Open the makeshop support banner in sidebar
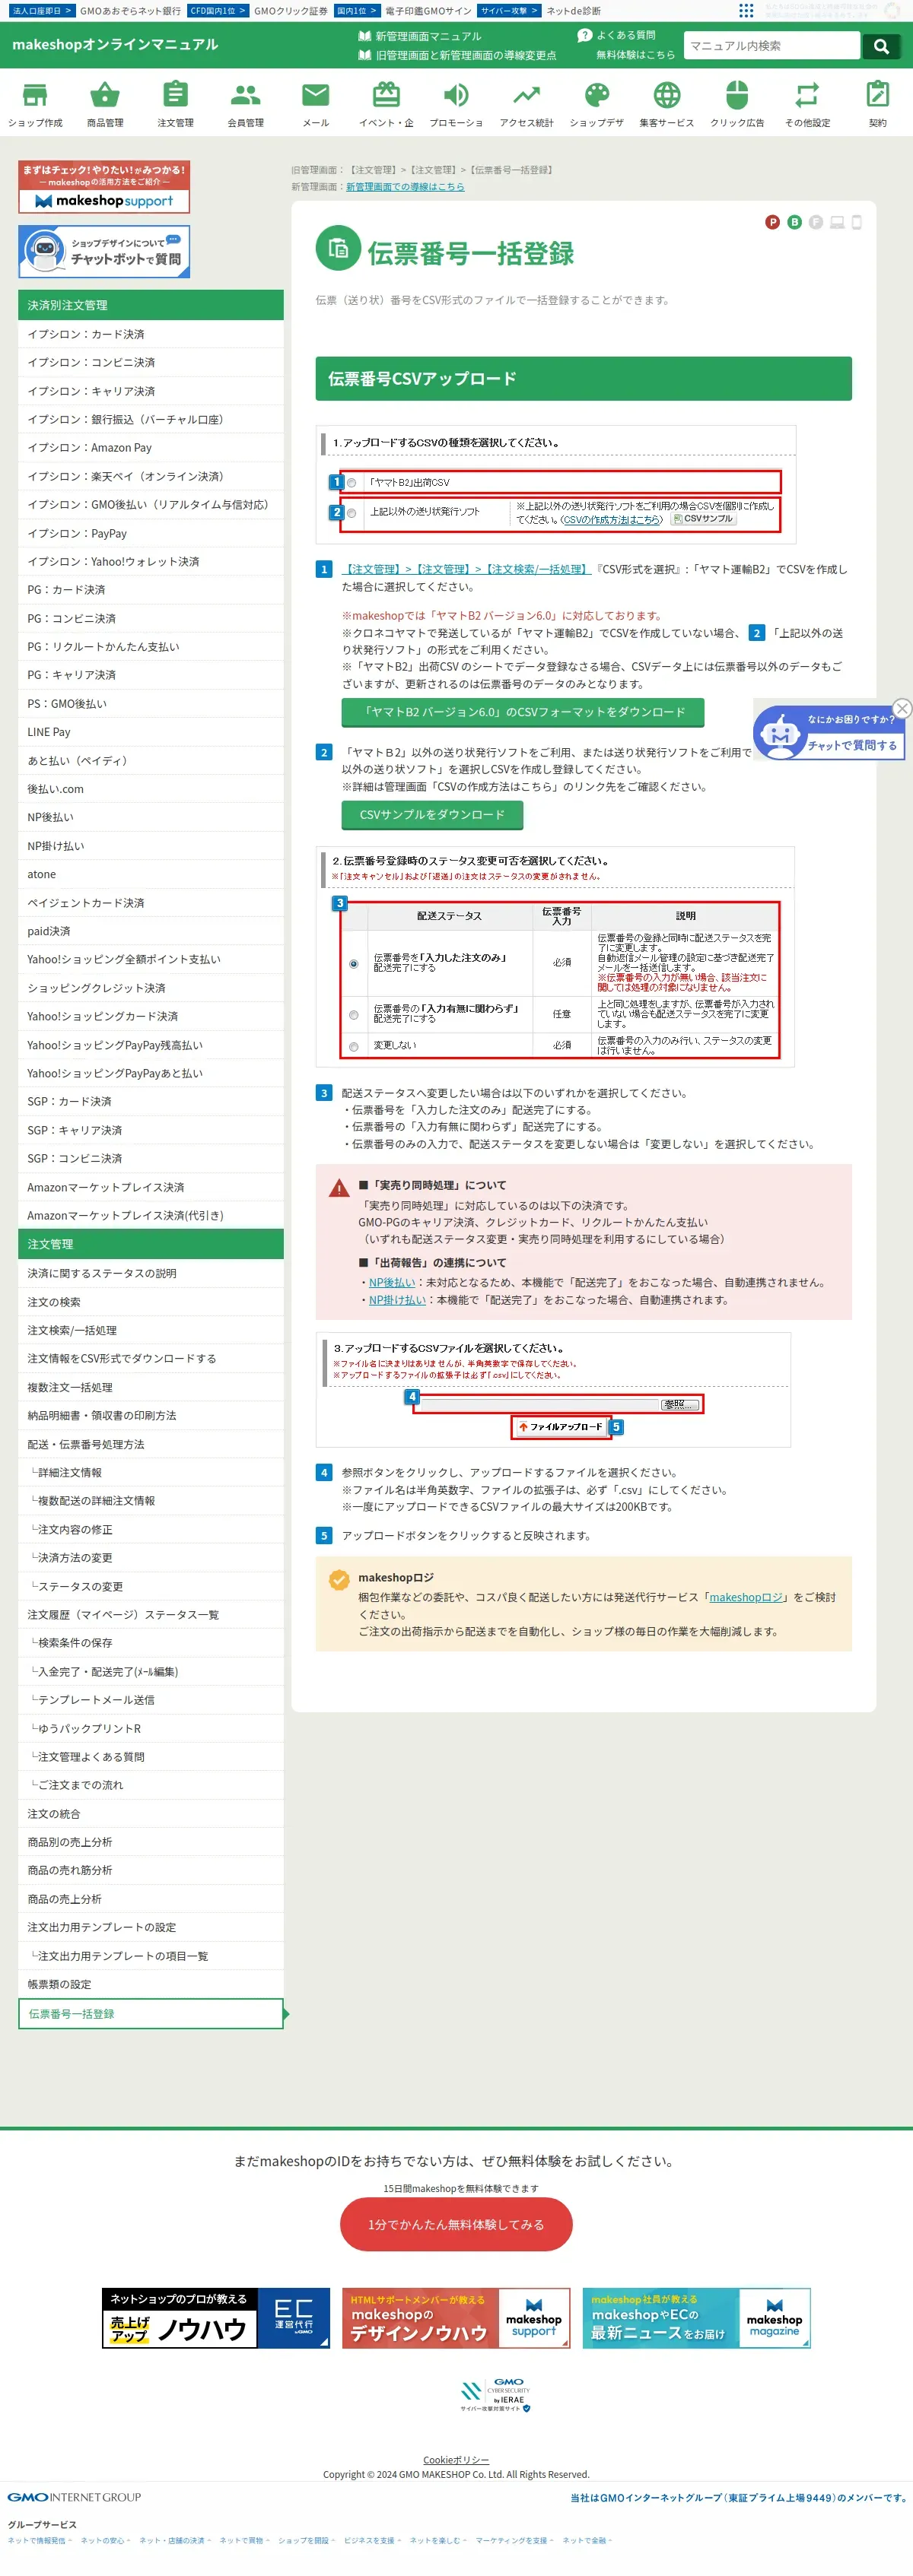Image resolution: width=913 pixels, height=2576 pixels. tap(104, 187)
